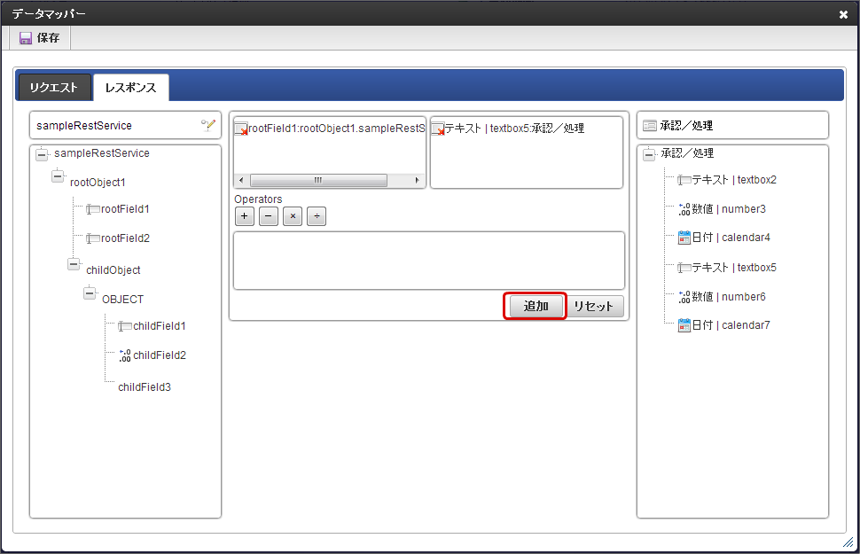The image size is (860, 554).
Task: Click the calendar4 date icon
Action: [684, 238]
